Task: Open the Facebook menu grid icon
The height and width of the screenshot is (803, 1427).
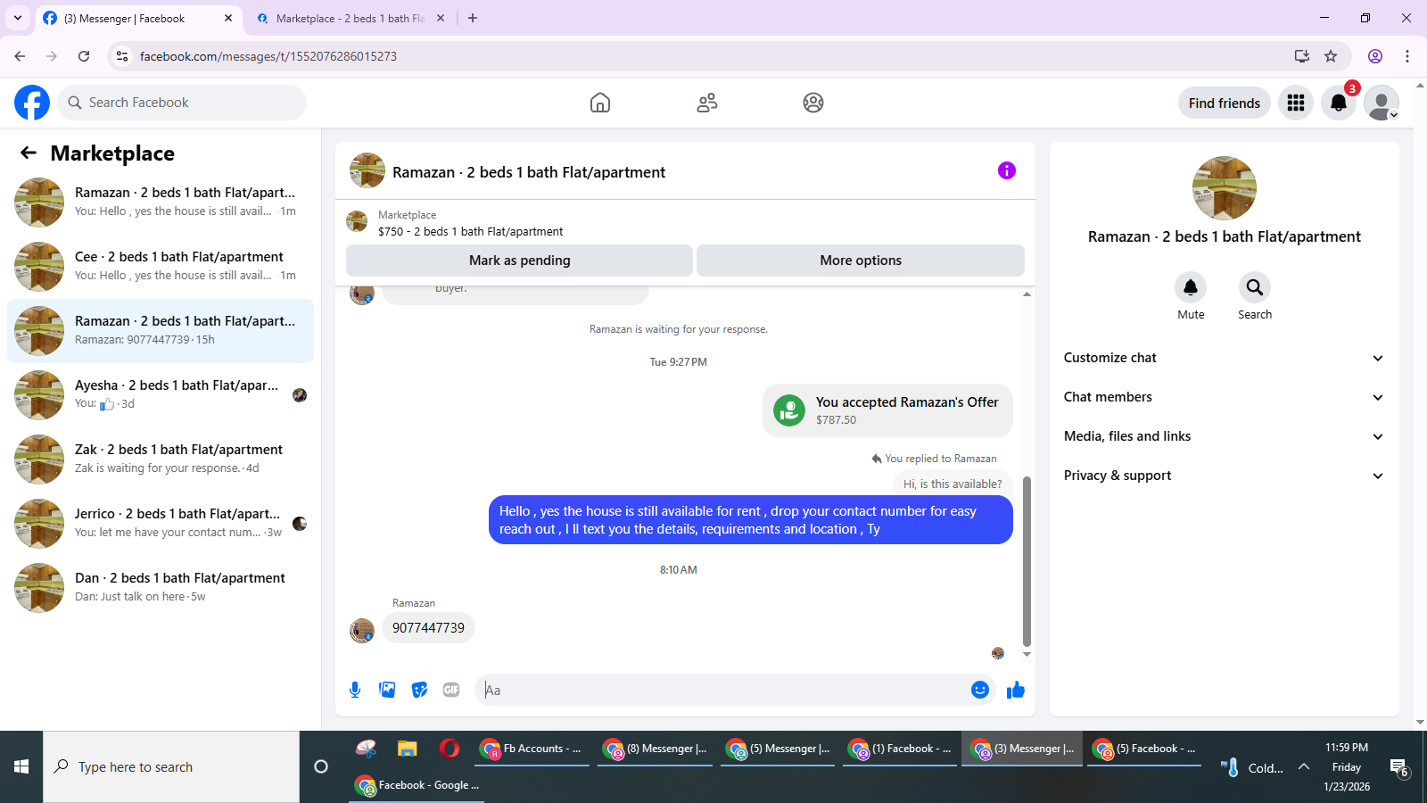Action: tap(1296, 103)
